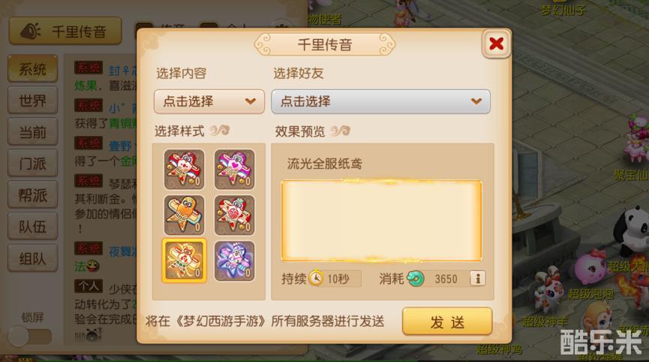Screen dimensions: 649x362
Task: Open the cost info icon beside 3650
Action: (x=478, y=279)
